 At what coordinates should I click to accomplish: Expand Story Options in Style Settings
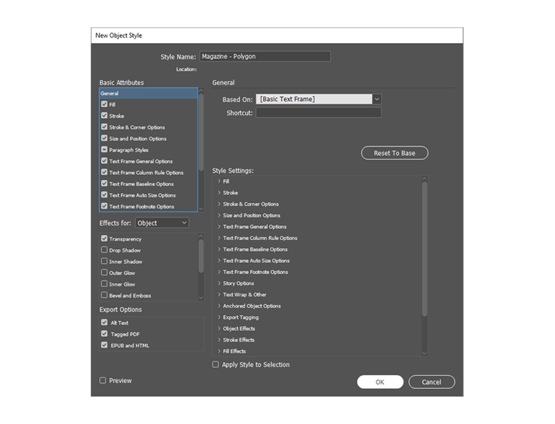pos(219,283)
